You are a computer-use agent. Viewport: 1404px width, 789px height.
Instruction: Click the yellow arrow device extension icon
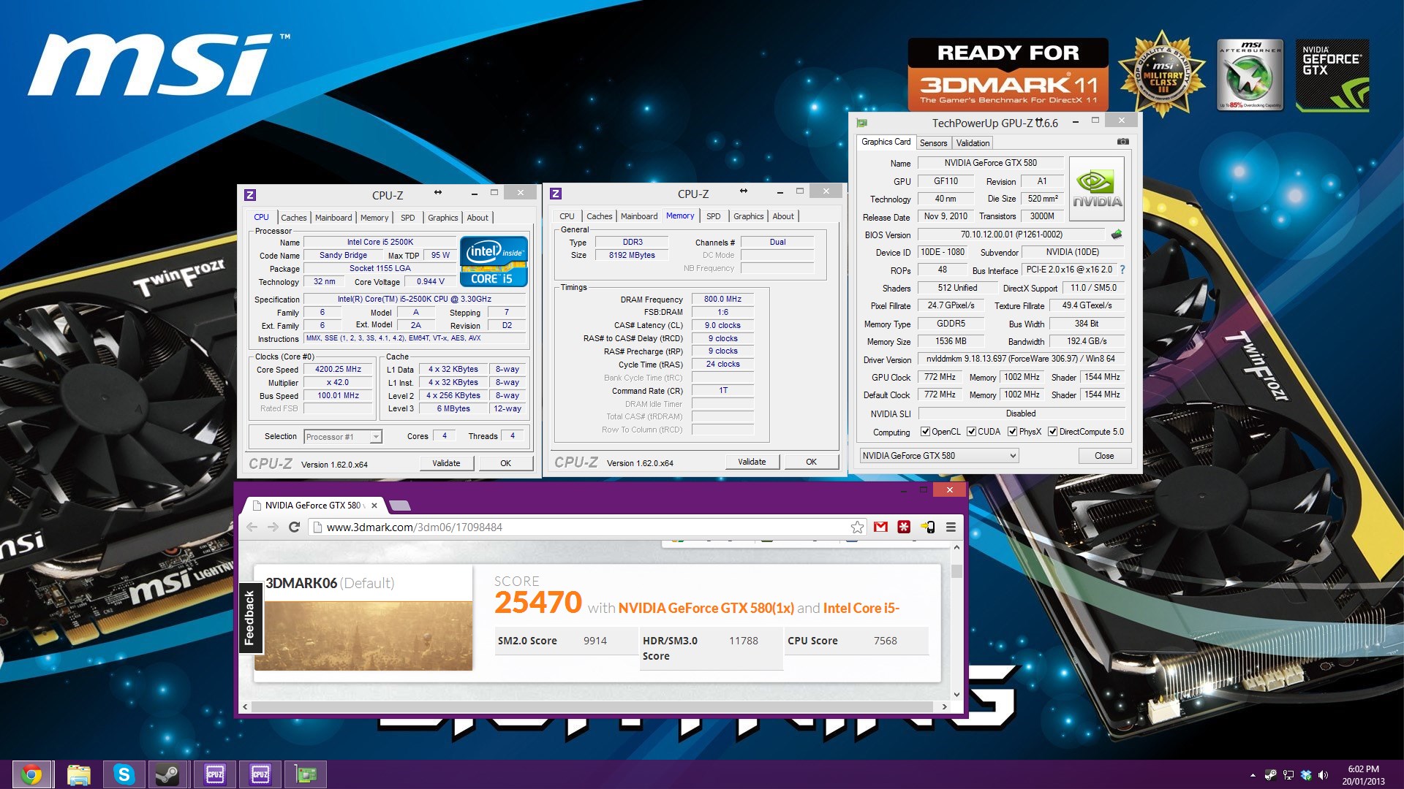click(x=927, y=527)
